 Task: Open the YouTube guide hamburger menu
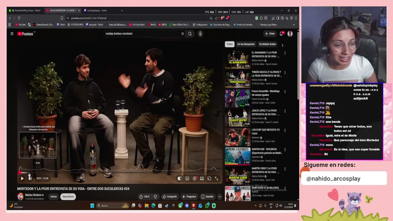[x=12, y=34]
